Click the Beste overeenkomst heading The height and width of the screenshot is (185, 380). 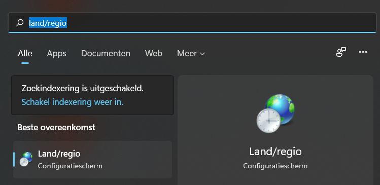[56, 127]
